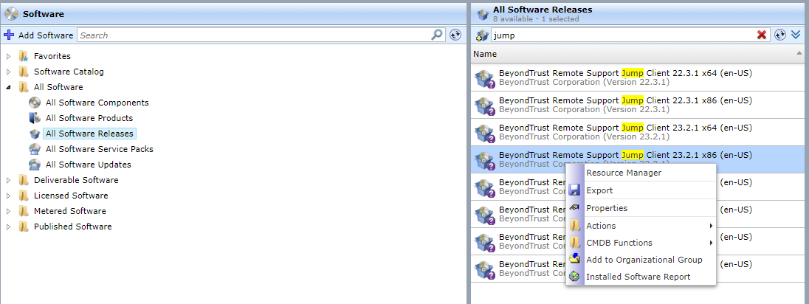Refresh the Software tree panel

(455, 35)
